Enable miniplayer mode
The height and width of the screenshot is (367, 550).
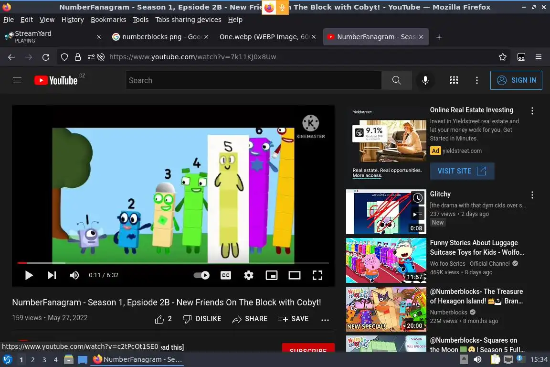[x=272, y=275]
